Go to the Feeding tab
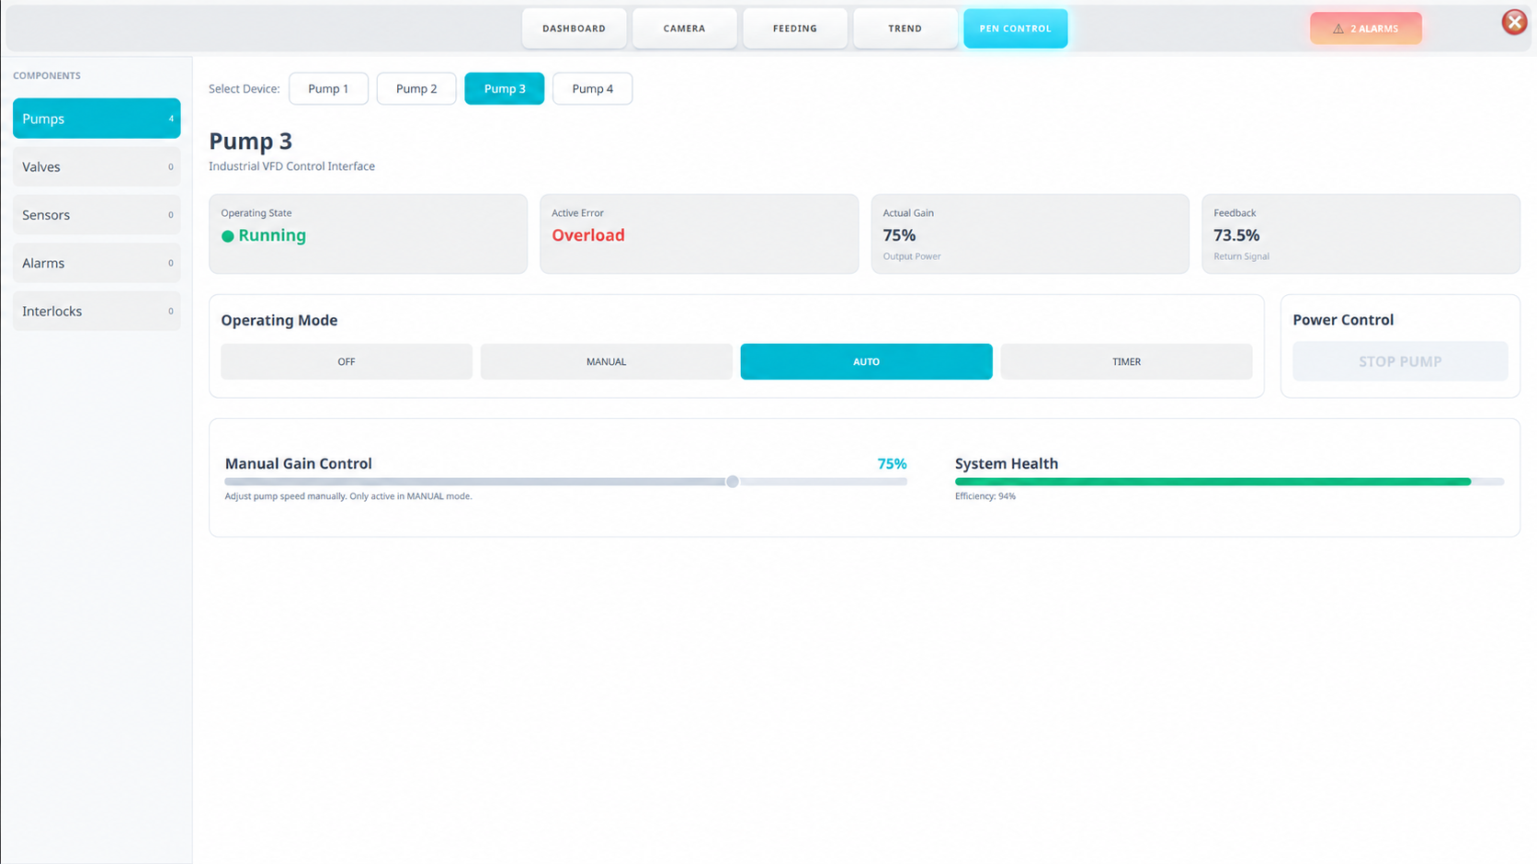The width and height of the screenshot is (1537, 864). [795, 28]
